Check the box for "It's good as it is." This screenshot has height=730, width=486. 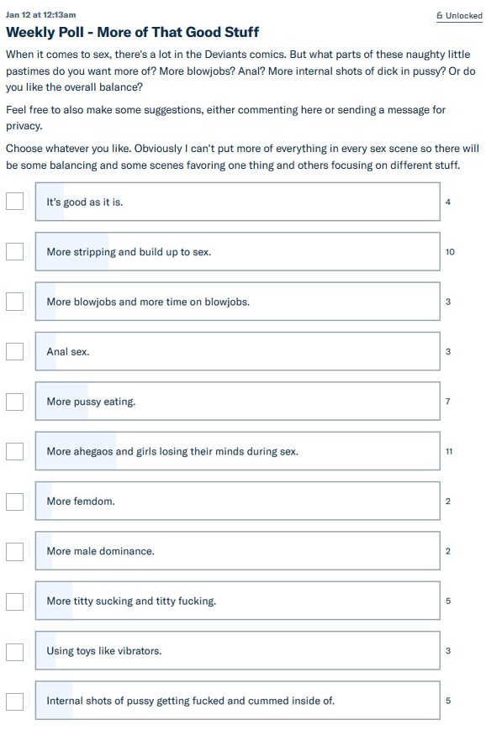pos(14,202)
